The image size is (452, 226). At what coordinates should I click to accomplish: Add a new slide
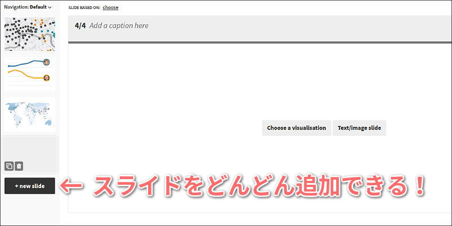click(30, 186)
